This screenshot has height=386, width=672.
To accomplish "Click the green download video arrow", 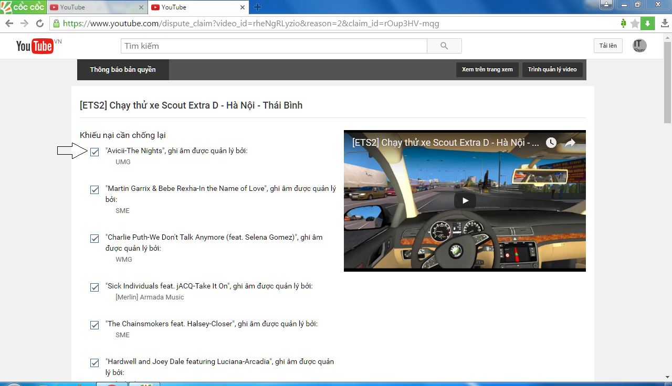I will (647, 23).
